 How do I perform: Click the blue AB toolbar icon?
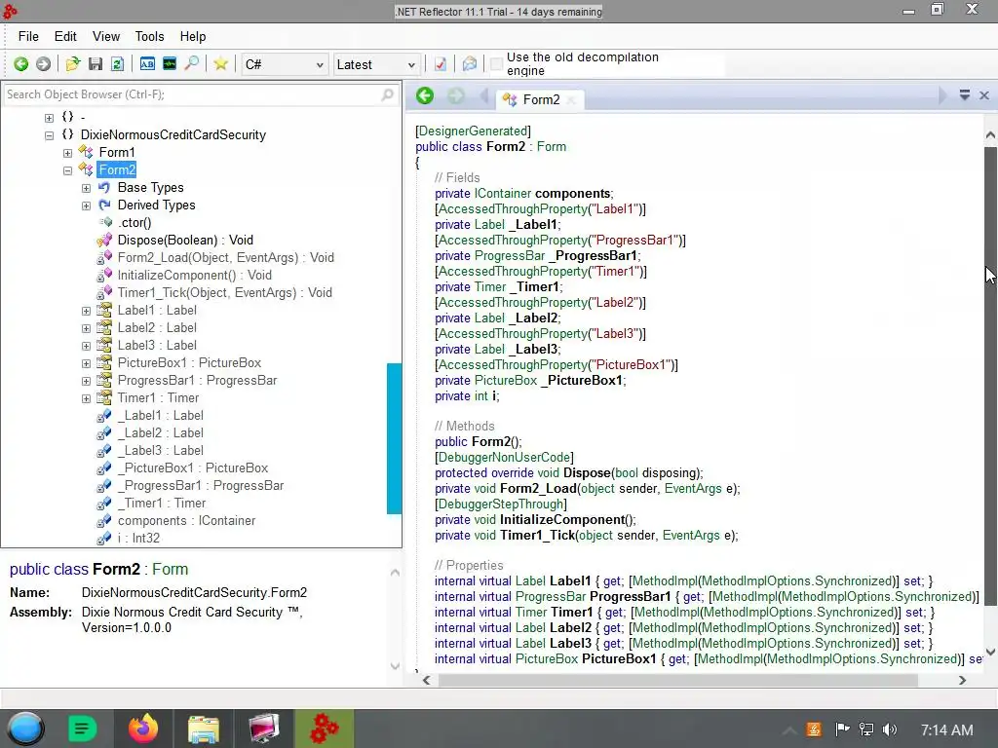[147, 64]
